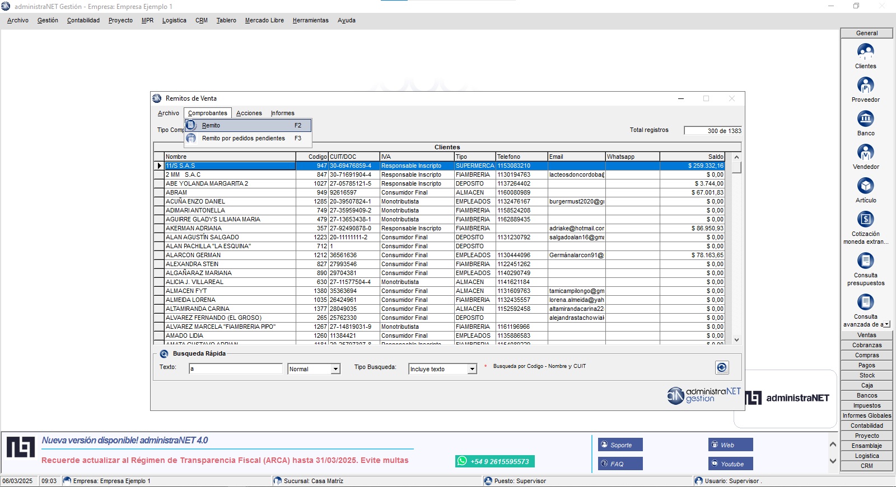Viewport: 896px width, 487px height.
Task: Click the Texto search input field
Action: click(x=236, y=369)
